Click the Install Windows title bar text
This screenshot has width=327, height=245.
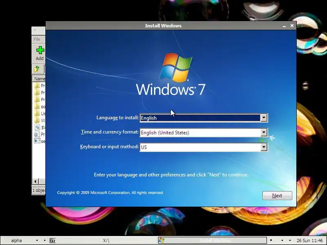click(x=163, y=26)
